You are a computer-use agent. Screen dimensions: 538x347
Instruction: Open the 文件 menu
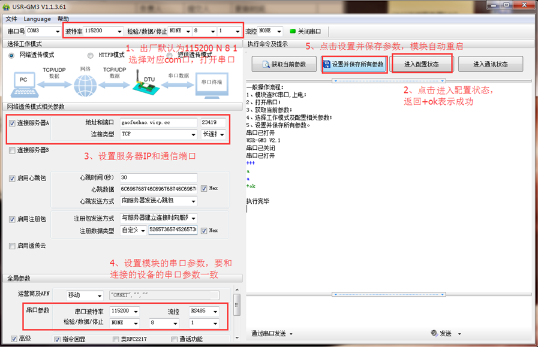[11, 19]
